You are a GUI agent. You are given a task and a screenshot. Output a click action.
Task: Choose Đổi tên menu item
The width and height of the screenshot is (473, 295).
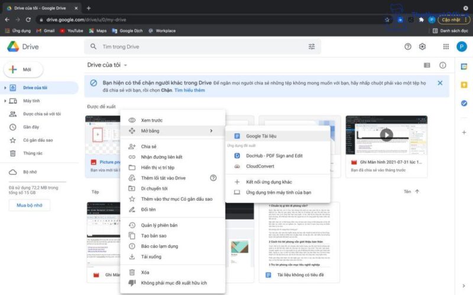(x=173, y=209)
